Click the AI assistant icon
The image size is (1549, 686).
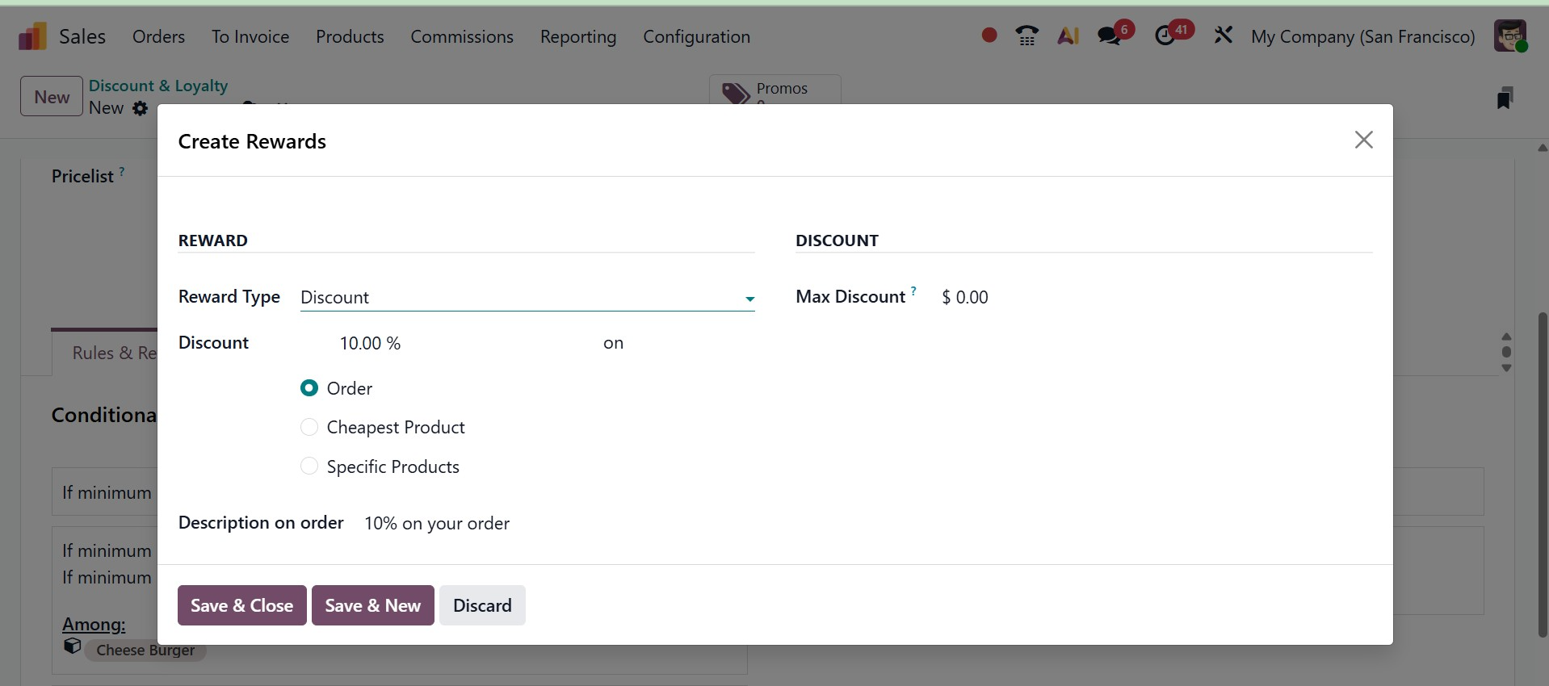pos(1068,36)
